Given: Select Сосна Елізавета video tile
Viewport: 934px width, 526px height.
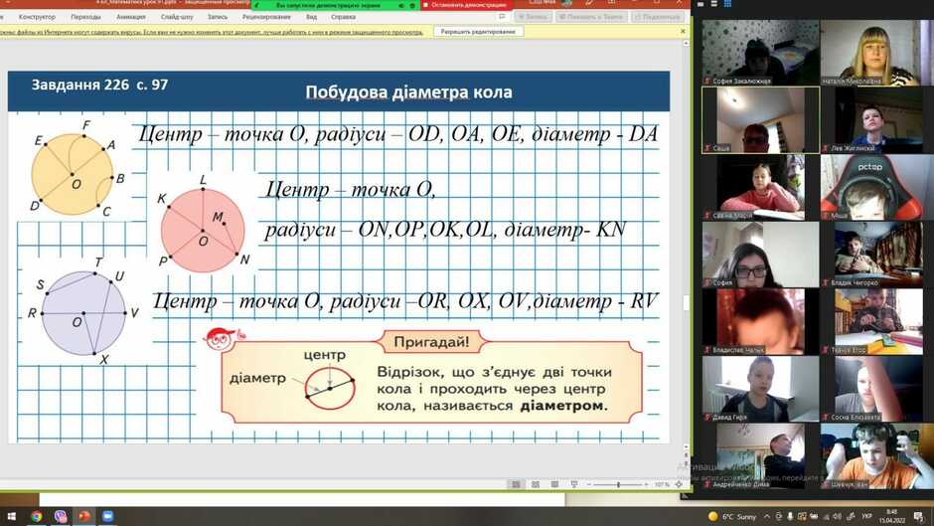Looking at the screenshot, I should tap(876, 389).
